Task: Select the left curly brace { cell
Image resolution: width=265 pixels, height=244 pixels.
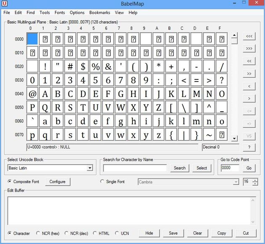Action: pos(171,135)
